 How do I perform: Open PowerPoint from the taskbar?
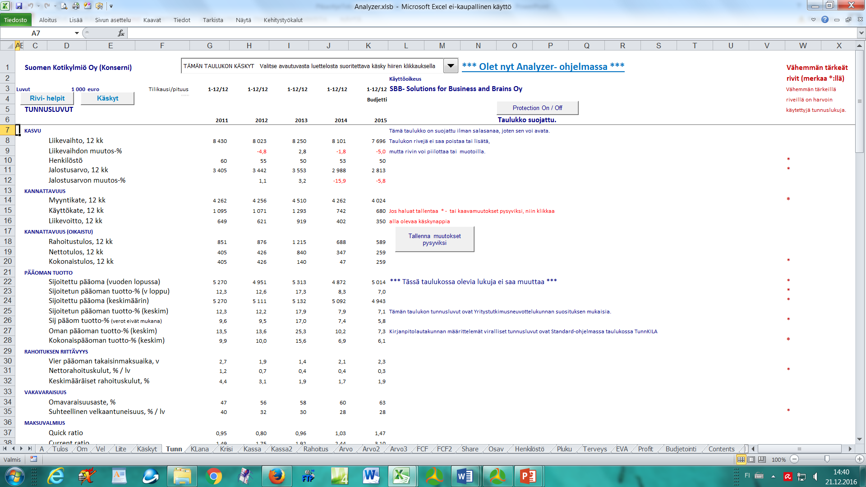coord(528,476)
